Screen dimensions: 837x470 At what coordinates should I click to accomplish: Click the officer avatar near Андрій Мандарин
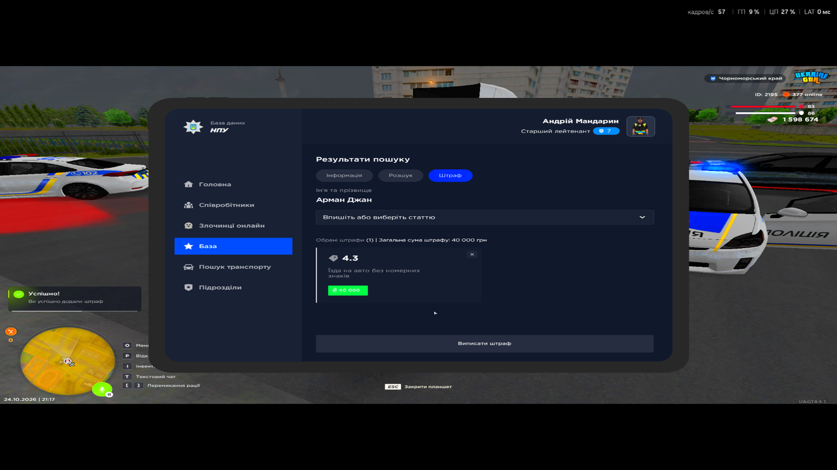pos(641,127)
